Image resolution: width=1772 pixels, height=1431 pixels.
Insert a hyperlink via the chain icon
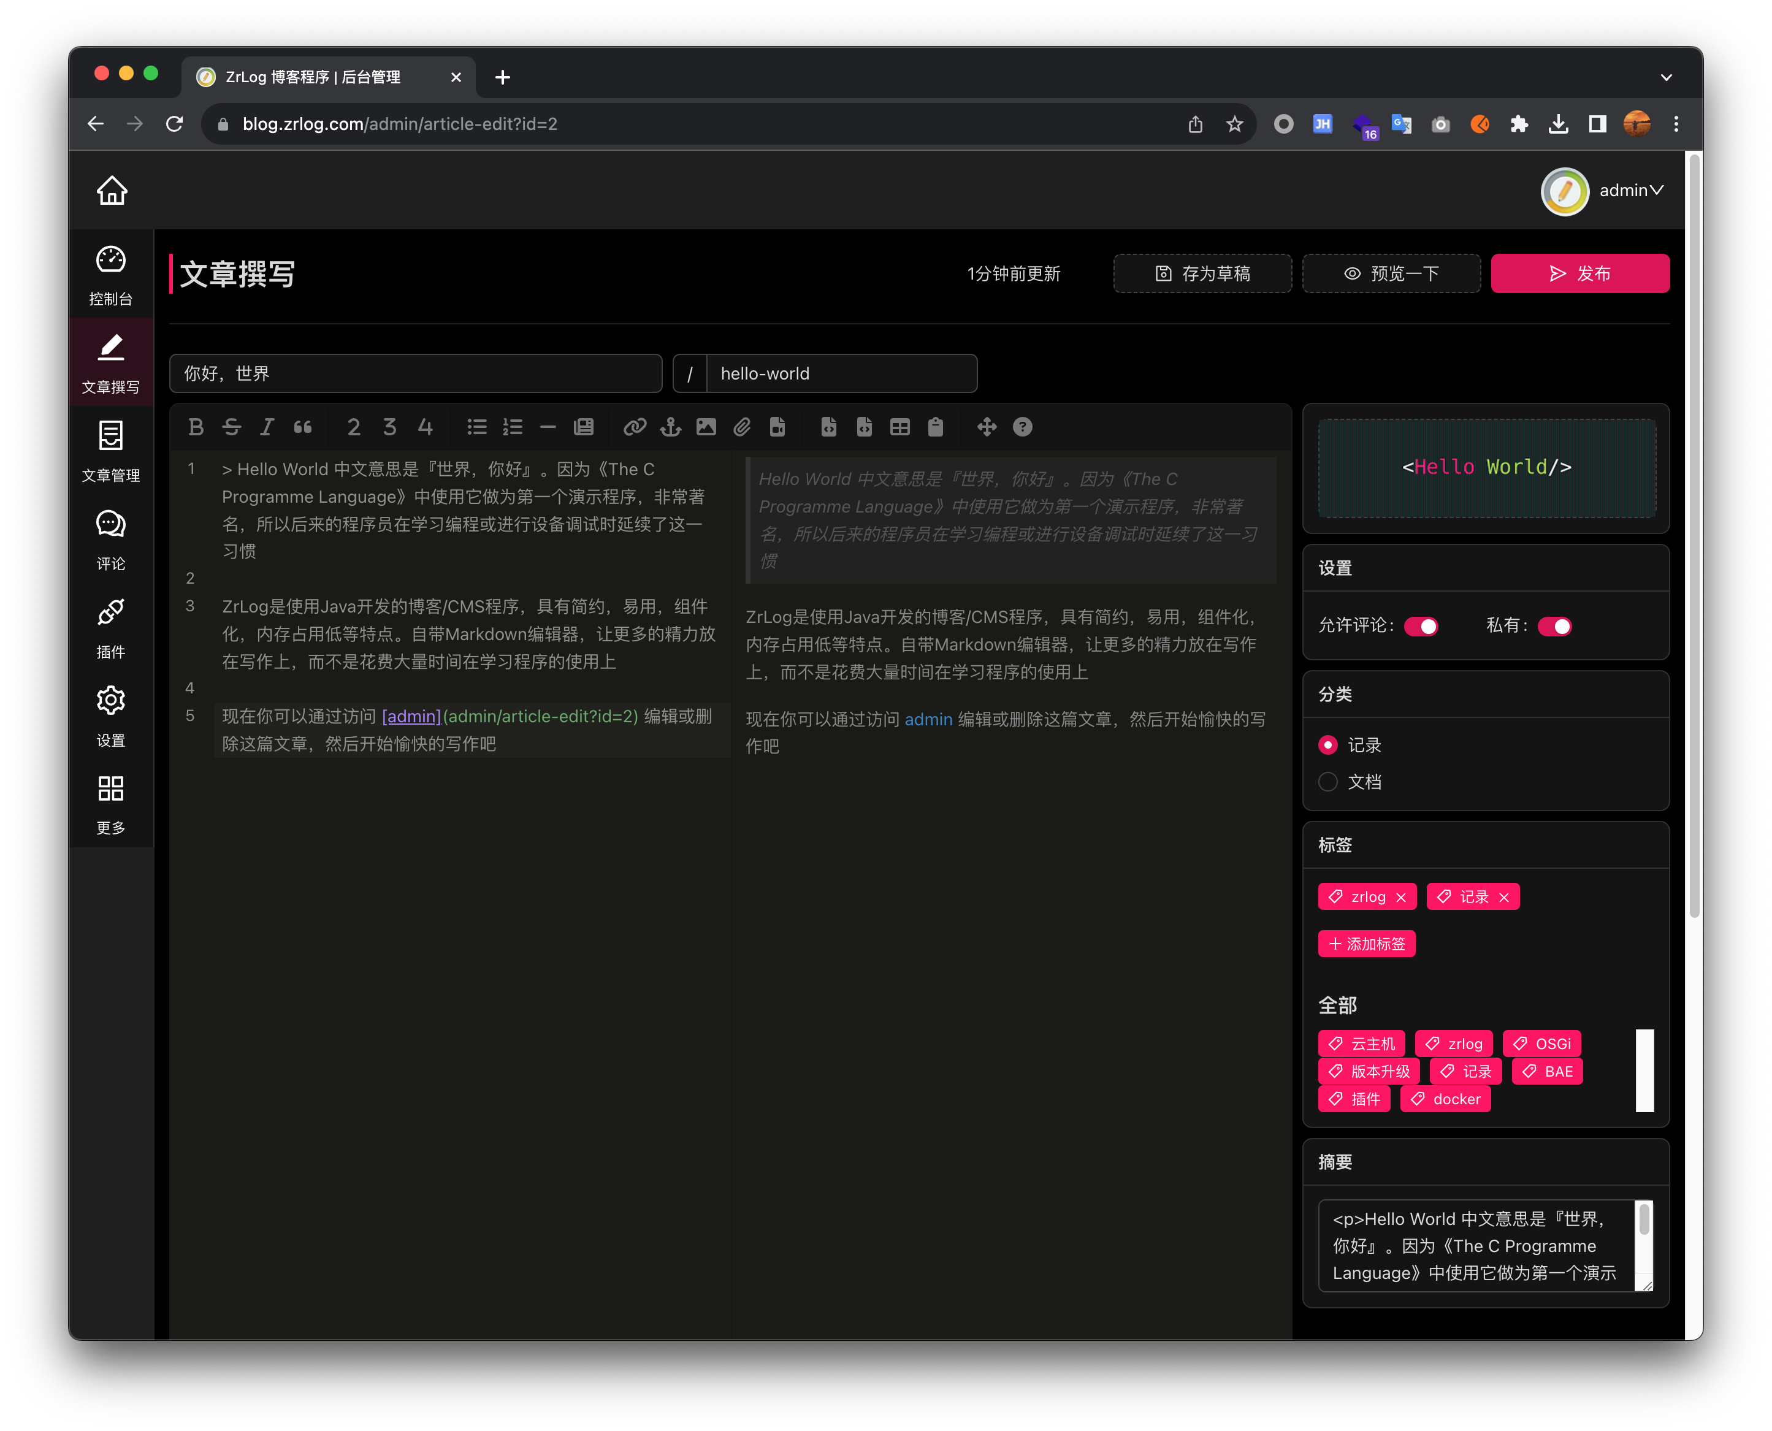click(x=635, y=427)
